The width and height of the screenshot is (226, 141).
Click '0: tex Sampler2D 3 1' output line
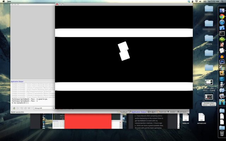click(x=20, y=103)
